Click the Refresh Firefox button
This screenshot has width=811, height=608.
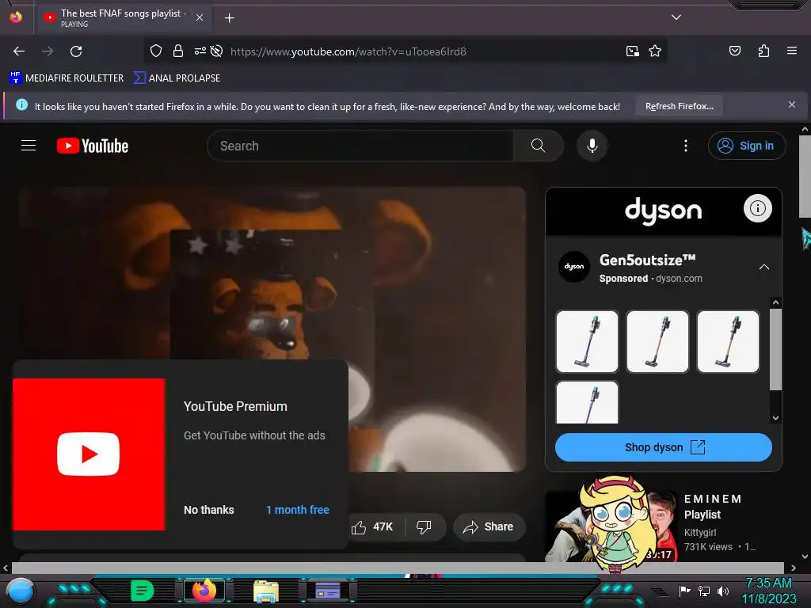679,106
